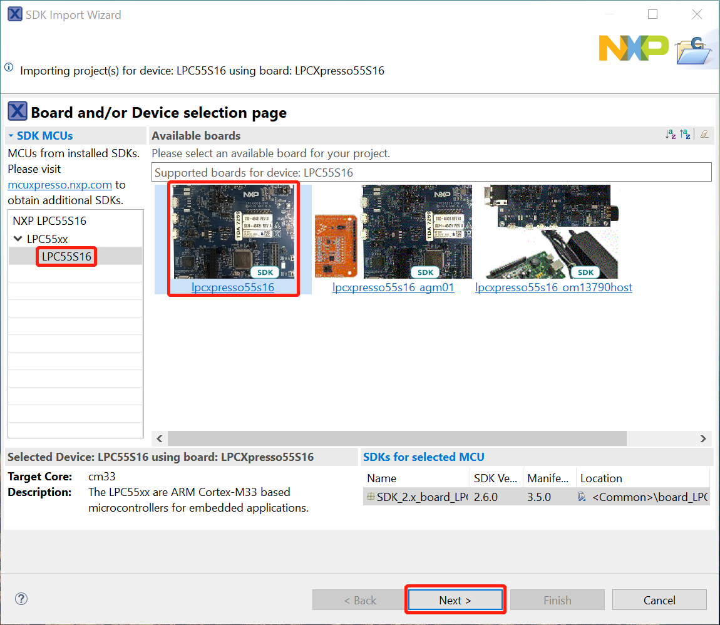This screenshot has width=720, height=625.
Task: Collapse the LPC55xx tree node
Action: pos(18,239)
